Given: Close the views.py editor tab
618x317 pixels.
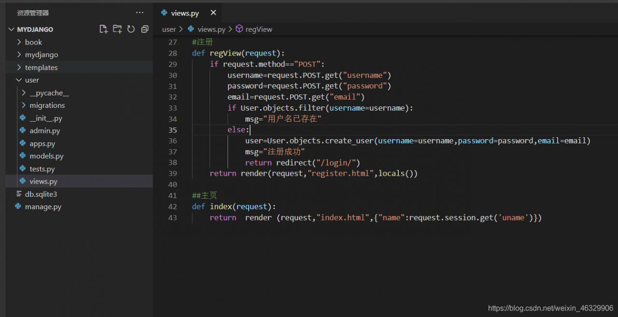Looking at the screenshot, I should click(213, 13).
